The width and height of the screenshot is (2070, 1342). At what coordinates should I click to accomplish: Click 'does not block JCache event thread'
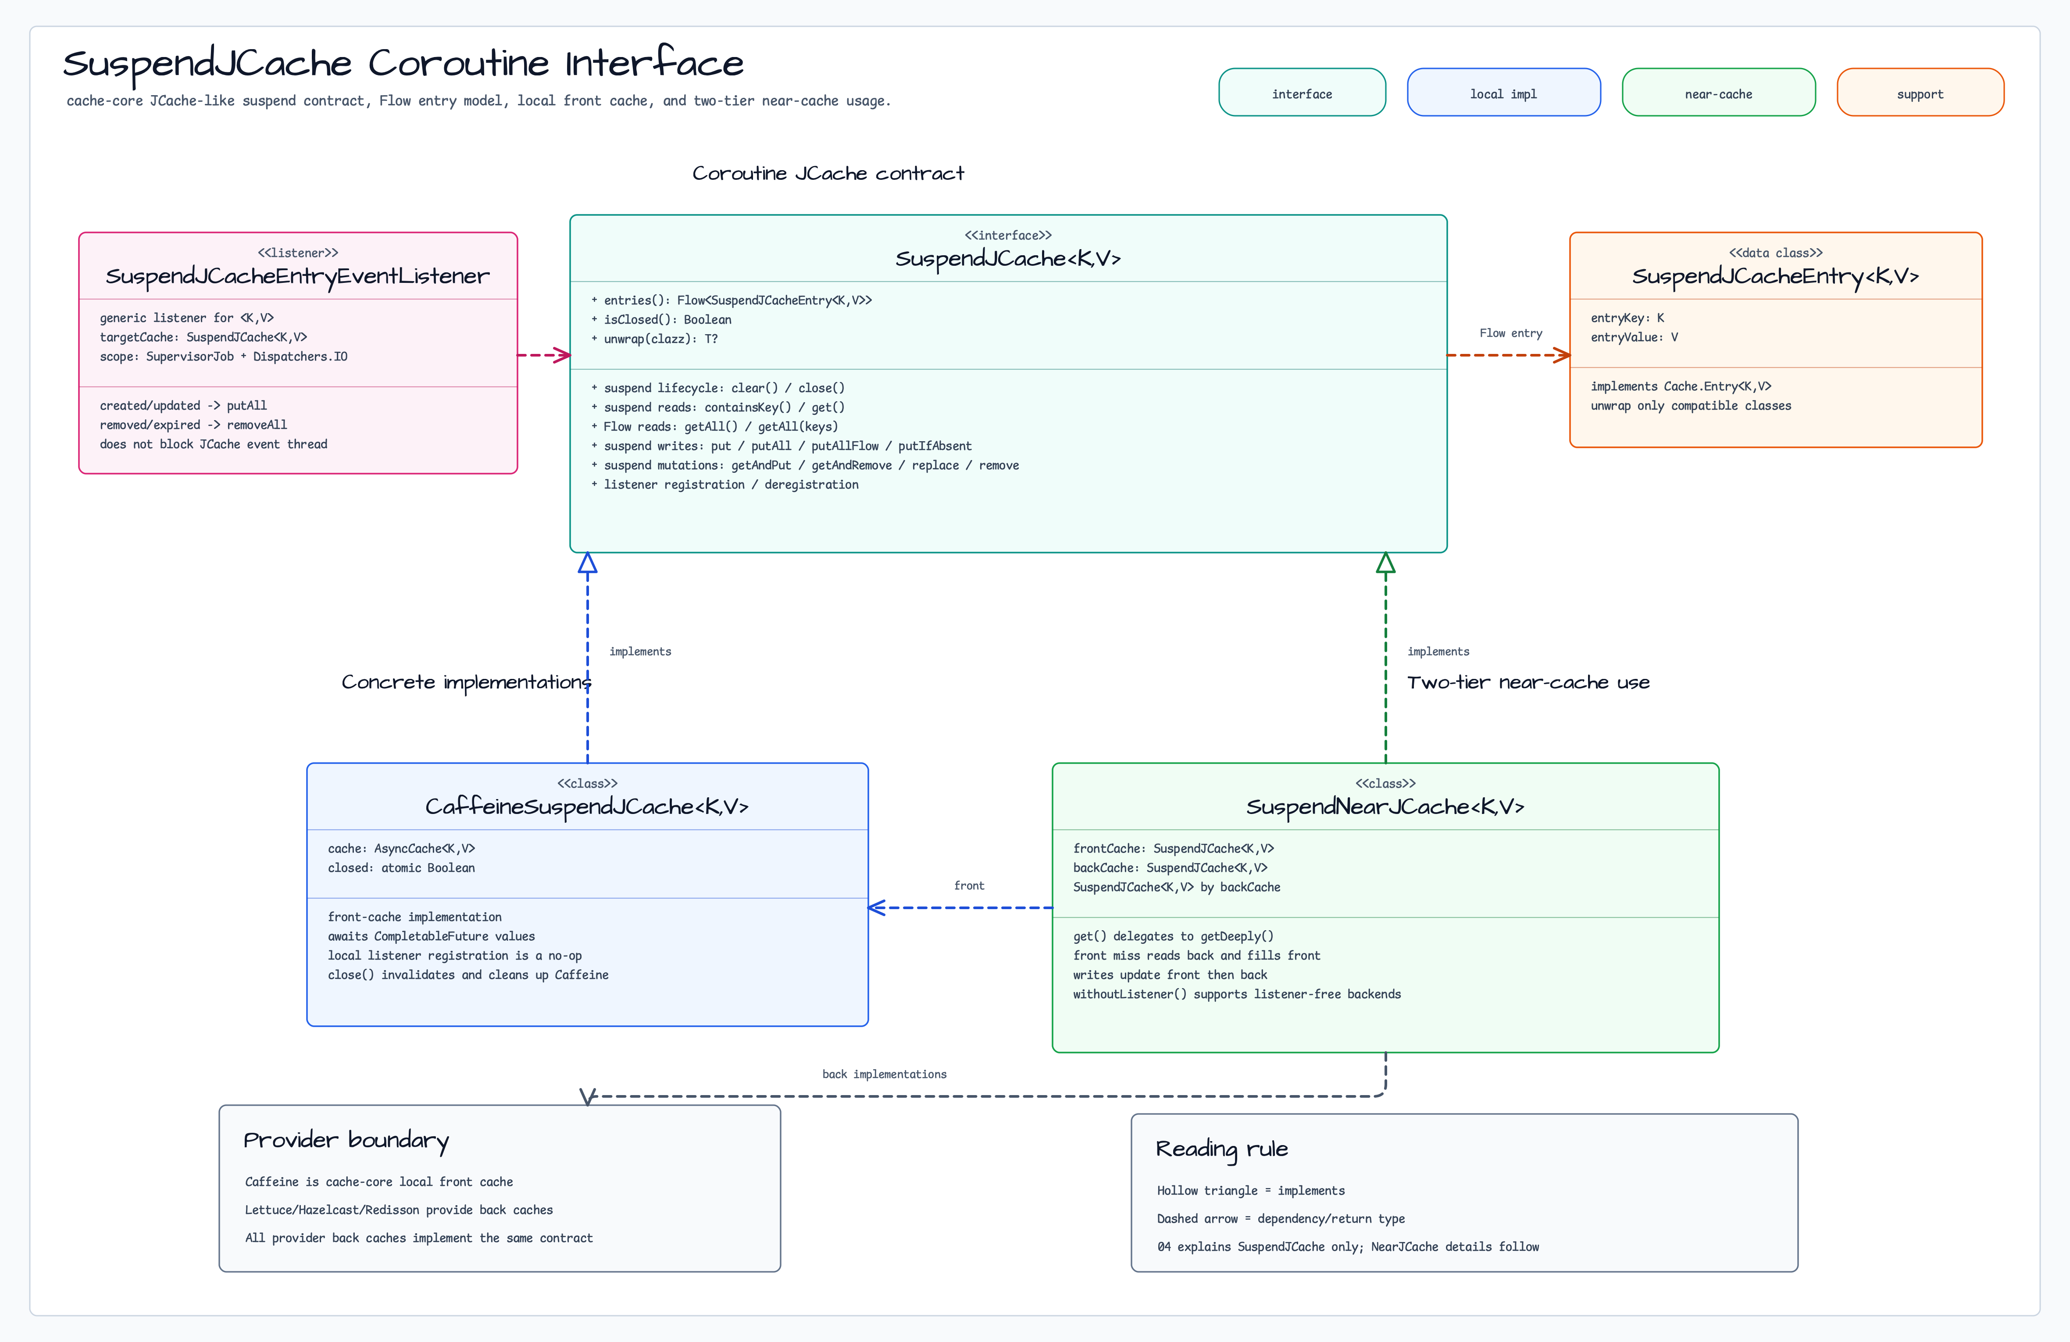click(x=214, y=444)
